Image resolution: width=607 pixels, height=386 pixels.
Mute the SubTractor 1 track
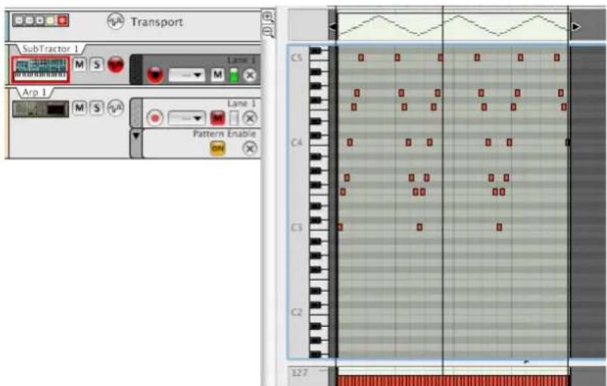(79, 65)
